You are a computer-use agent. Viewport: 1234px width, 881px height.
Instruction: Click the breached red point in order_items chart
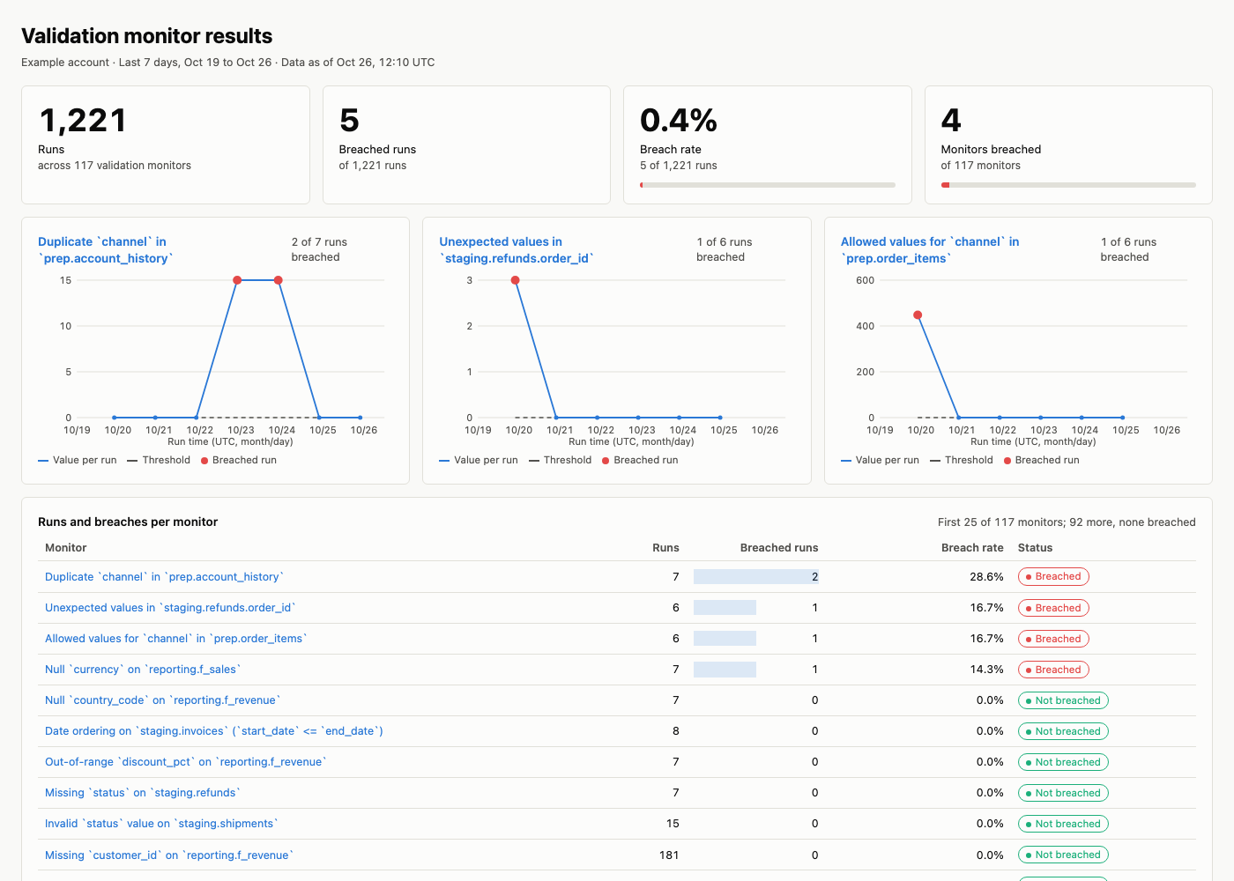pyautogui.click(x=918, y=315)
